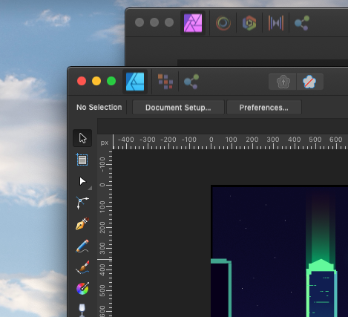Open the Node tool flyout triangle
This screenshot has height=317, width=348.
point(90,188)
